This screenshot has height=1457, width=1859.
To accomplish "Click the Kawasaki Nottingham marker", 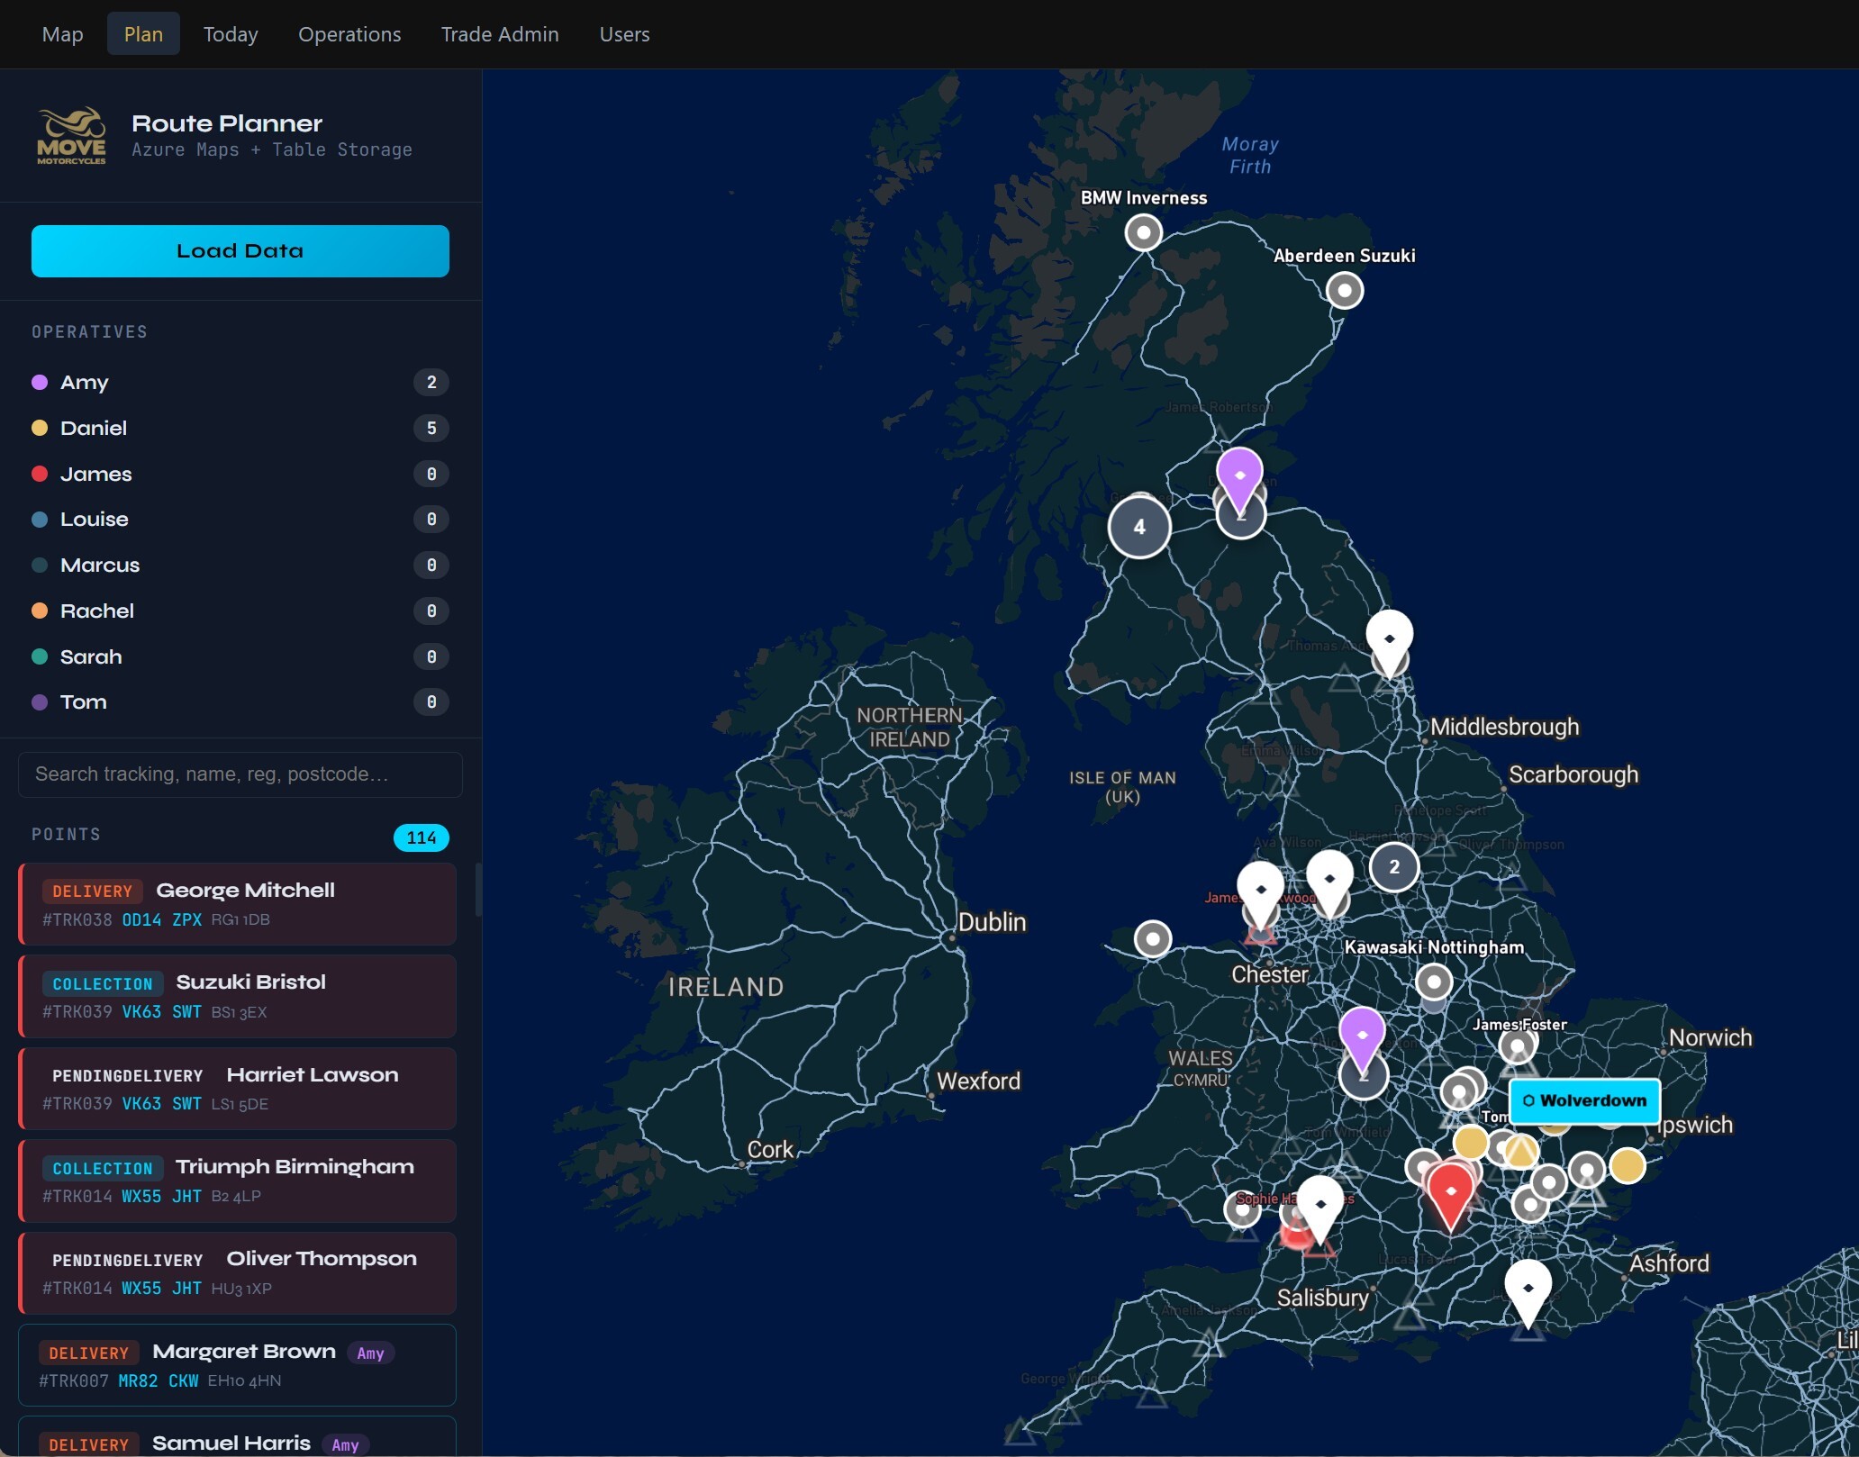I will coord(1434,982).
